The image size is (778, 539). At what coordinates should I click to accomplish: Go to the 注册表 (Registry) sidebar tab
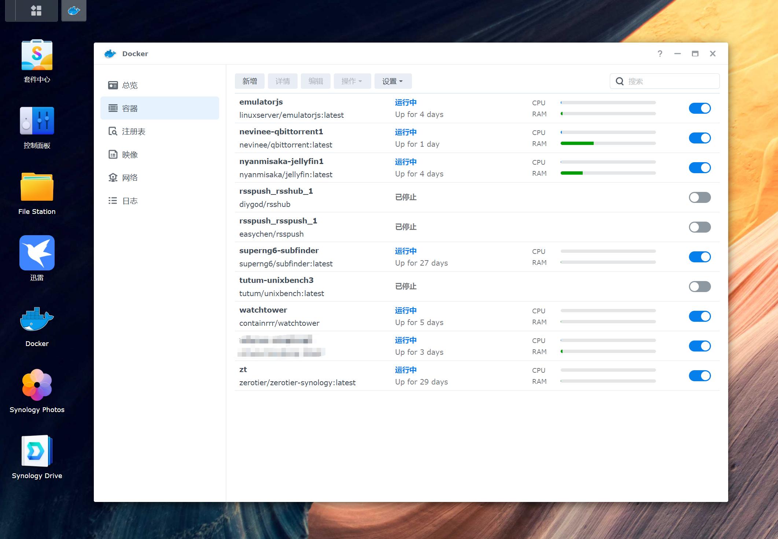pyautogui.click(x=133, y=132)
